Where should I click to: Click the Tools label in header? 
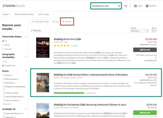pos(140,6)
